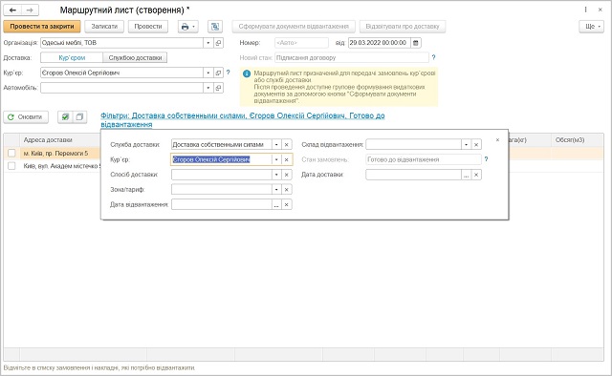Click the uncheck all rows icon

[79, 116]
